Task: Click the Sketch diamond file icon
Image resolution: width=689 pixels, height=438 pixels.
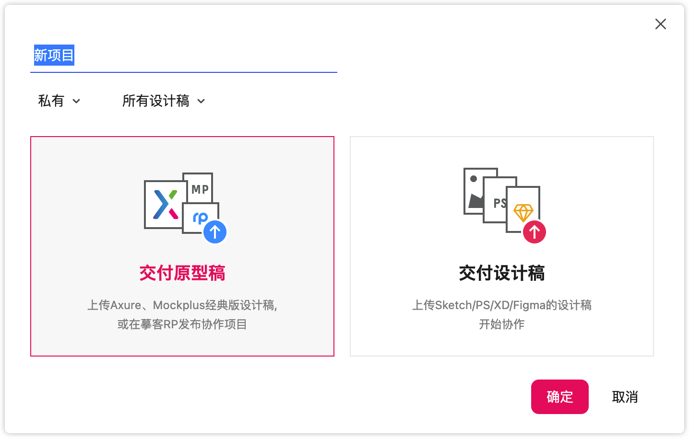Action: [x=523, y=210]
